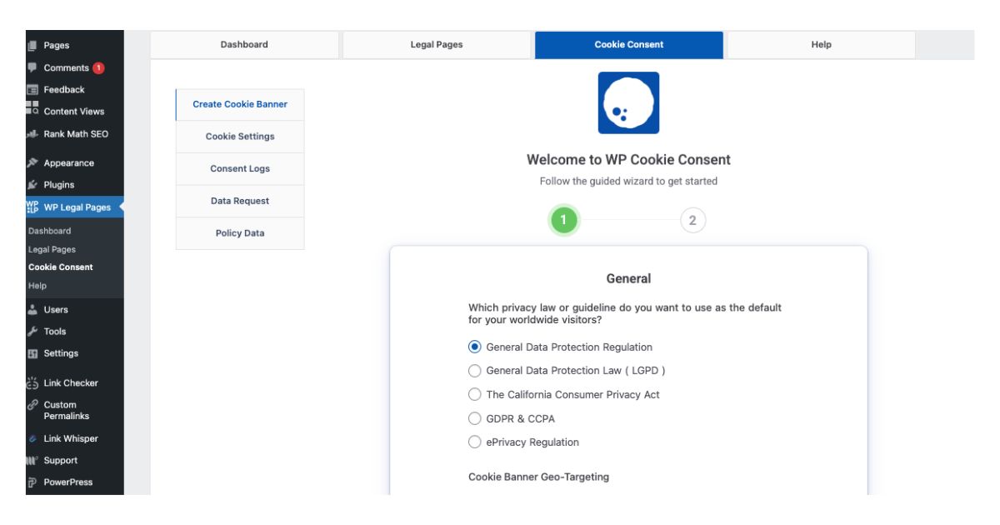The image size is (1000, 525).
Task: Switch to the Legal Pages tab
Action: tap(437, 45)
